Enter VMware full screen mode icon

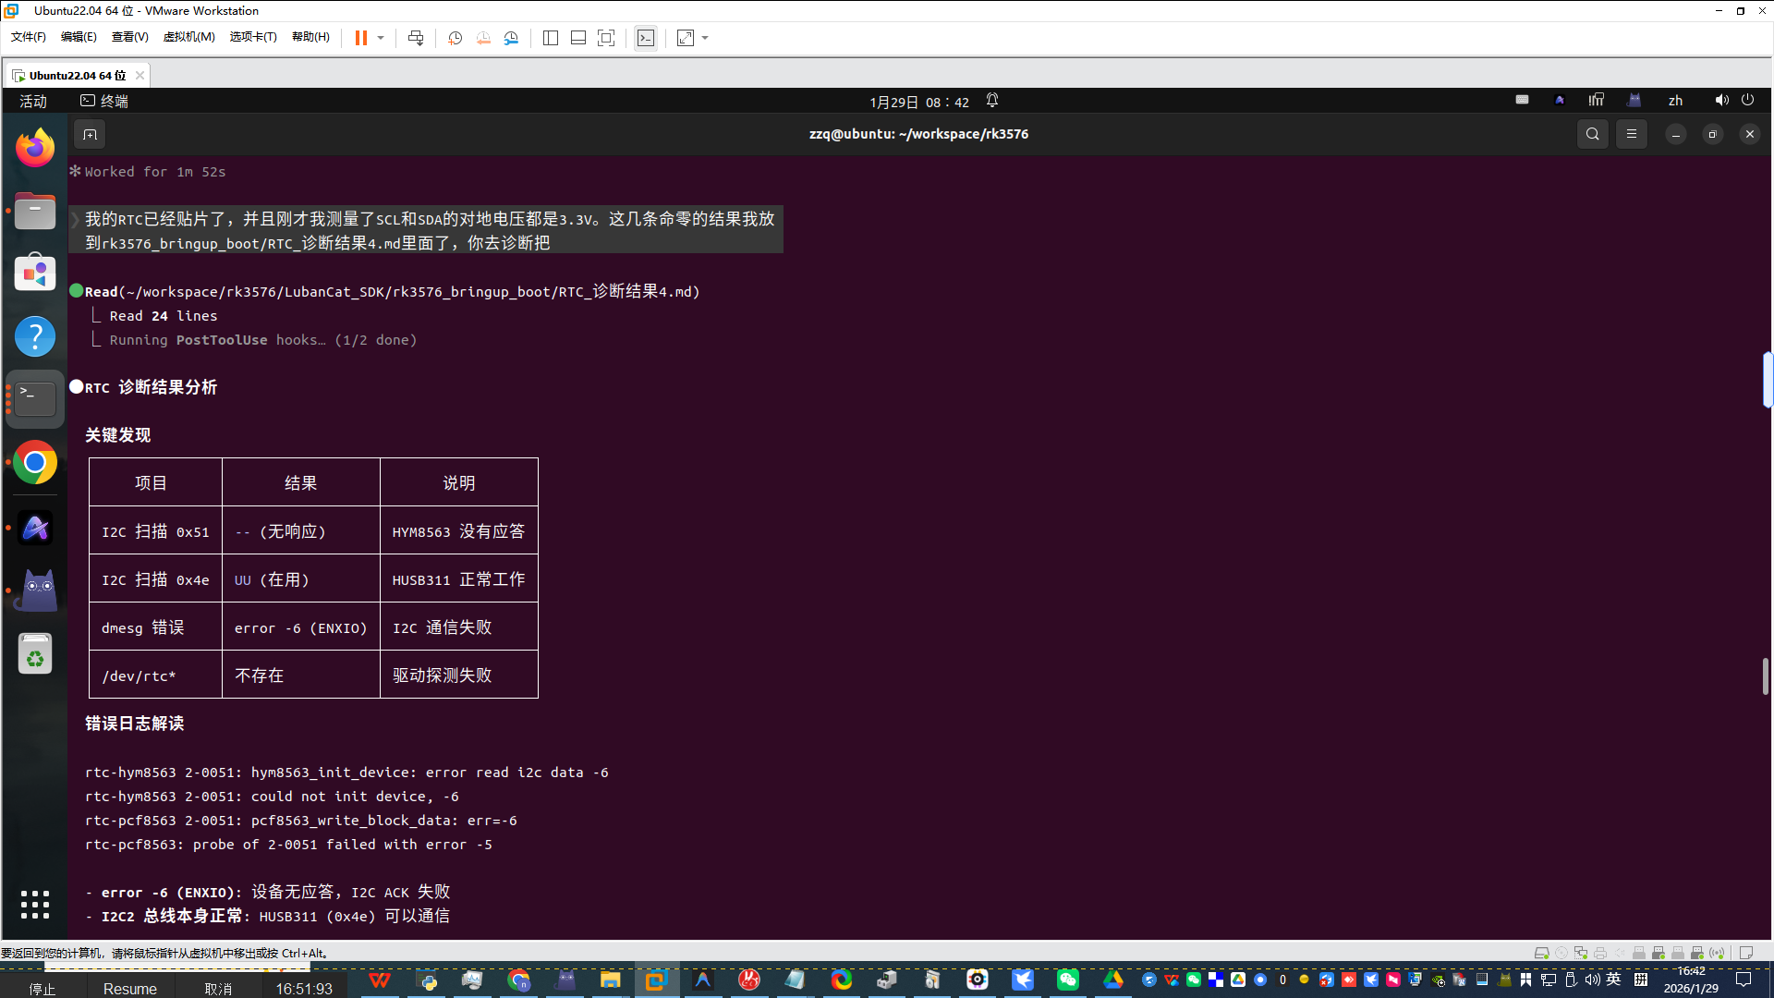click(606, 38)
